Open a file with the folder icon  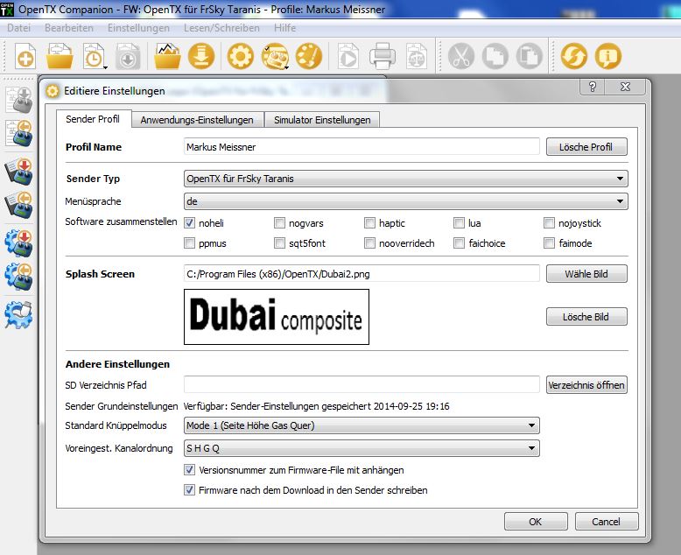point(60,56)
